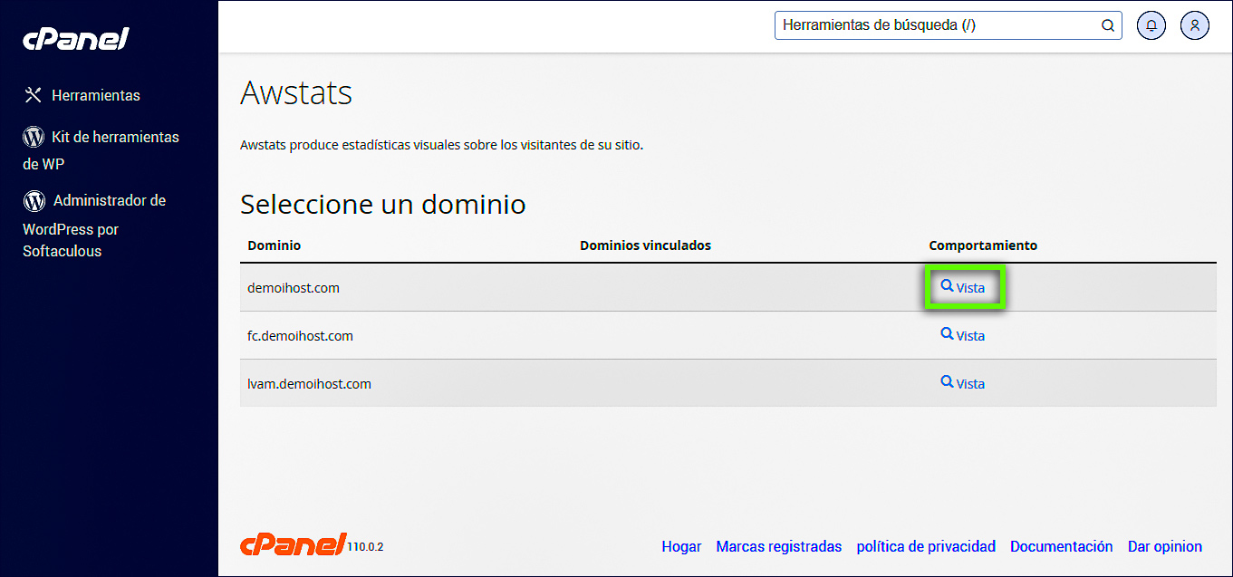Click the cPanel footer logo

(x=293, y=544)
